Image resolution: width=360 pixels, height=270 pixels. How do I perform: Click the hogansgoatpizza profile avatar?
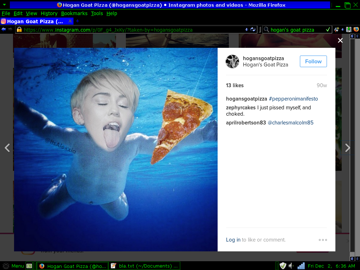232,61
